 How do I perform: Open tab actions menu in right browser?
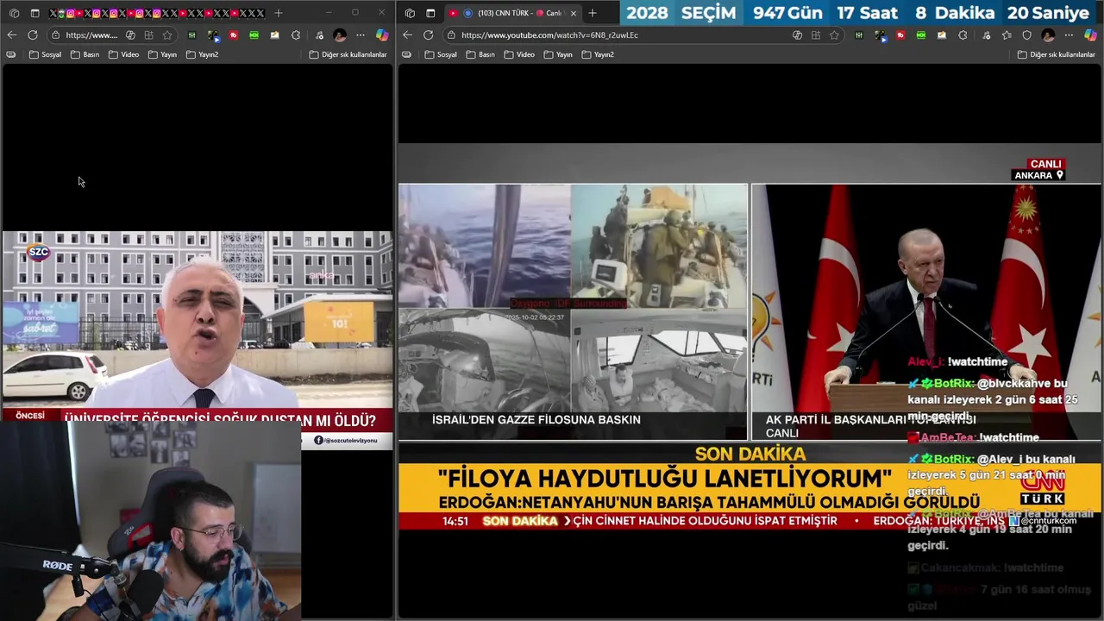tap(430, 13)
